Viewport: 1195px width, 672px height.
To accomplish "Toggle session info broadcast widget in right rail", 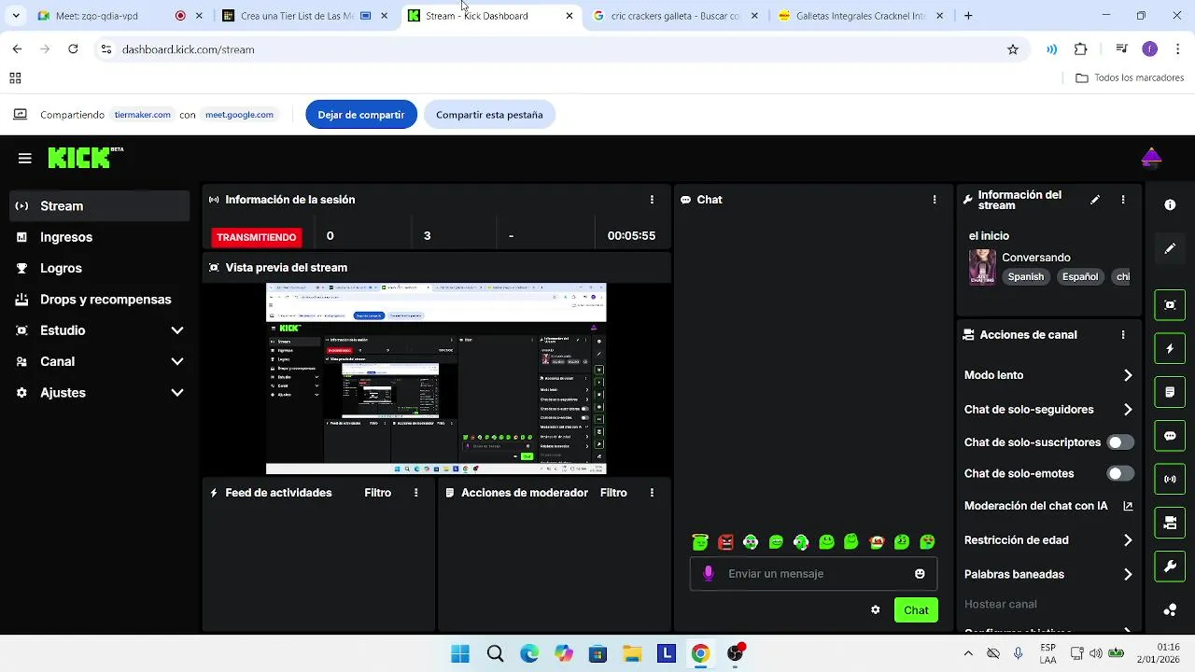I will tap(1170, 479).
